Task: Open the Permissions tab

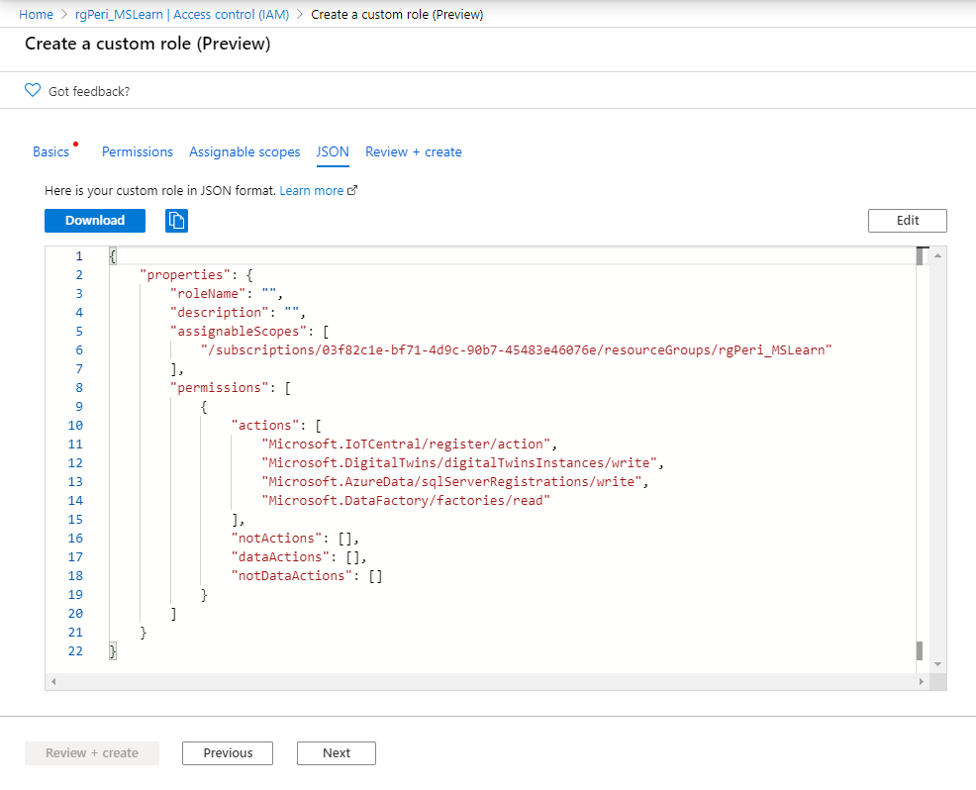Action: coord(138,151)
